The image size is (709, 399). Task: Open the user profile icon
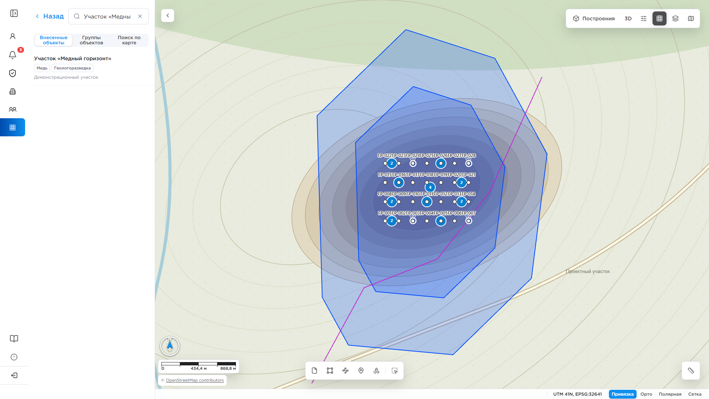pyautogui.click(x=13, y=36)
